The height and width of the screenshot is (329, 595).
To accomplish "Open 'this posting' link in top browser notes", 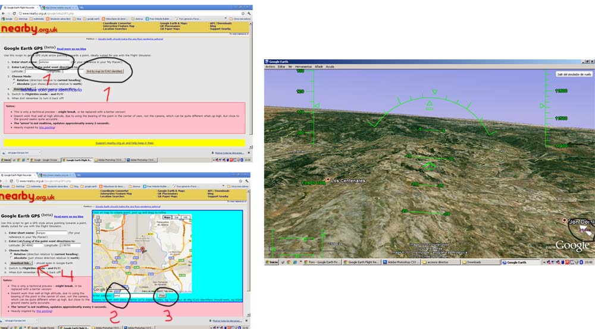I will [x=47, y=128].
